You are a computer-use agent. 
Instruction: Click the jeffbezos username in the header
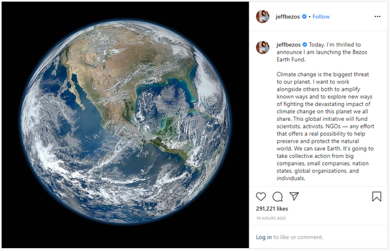point(288,16)
